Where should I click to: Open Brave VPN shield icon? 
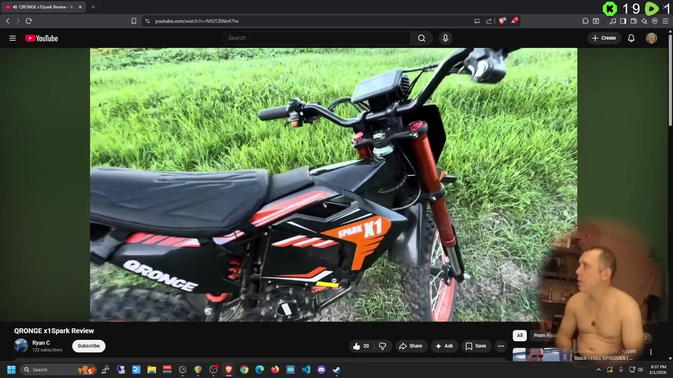[x=655, y=21]
